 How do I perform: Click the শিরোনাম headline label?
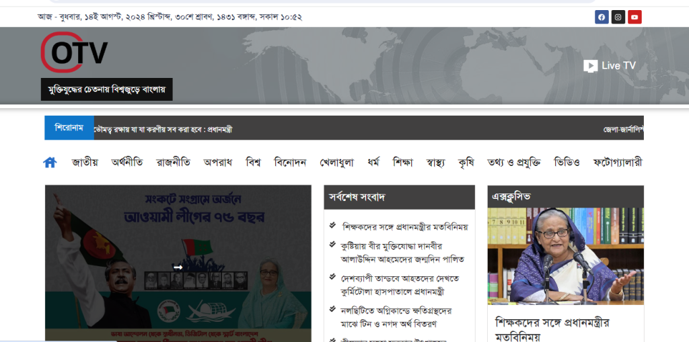[x=69, y=128]
